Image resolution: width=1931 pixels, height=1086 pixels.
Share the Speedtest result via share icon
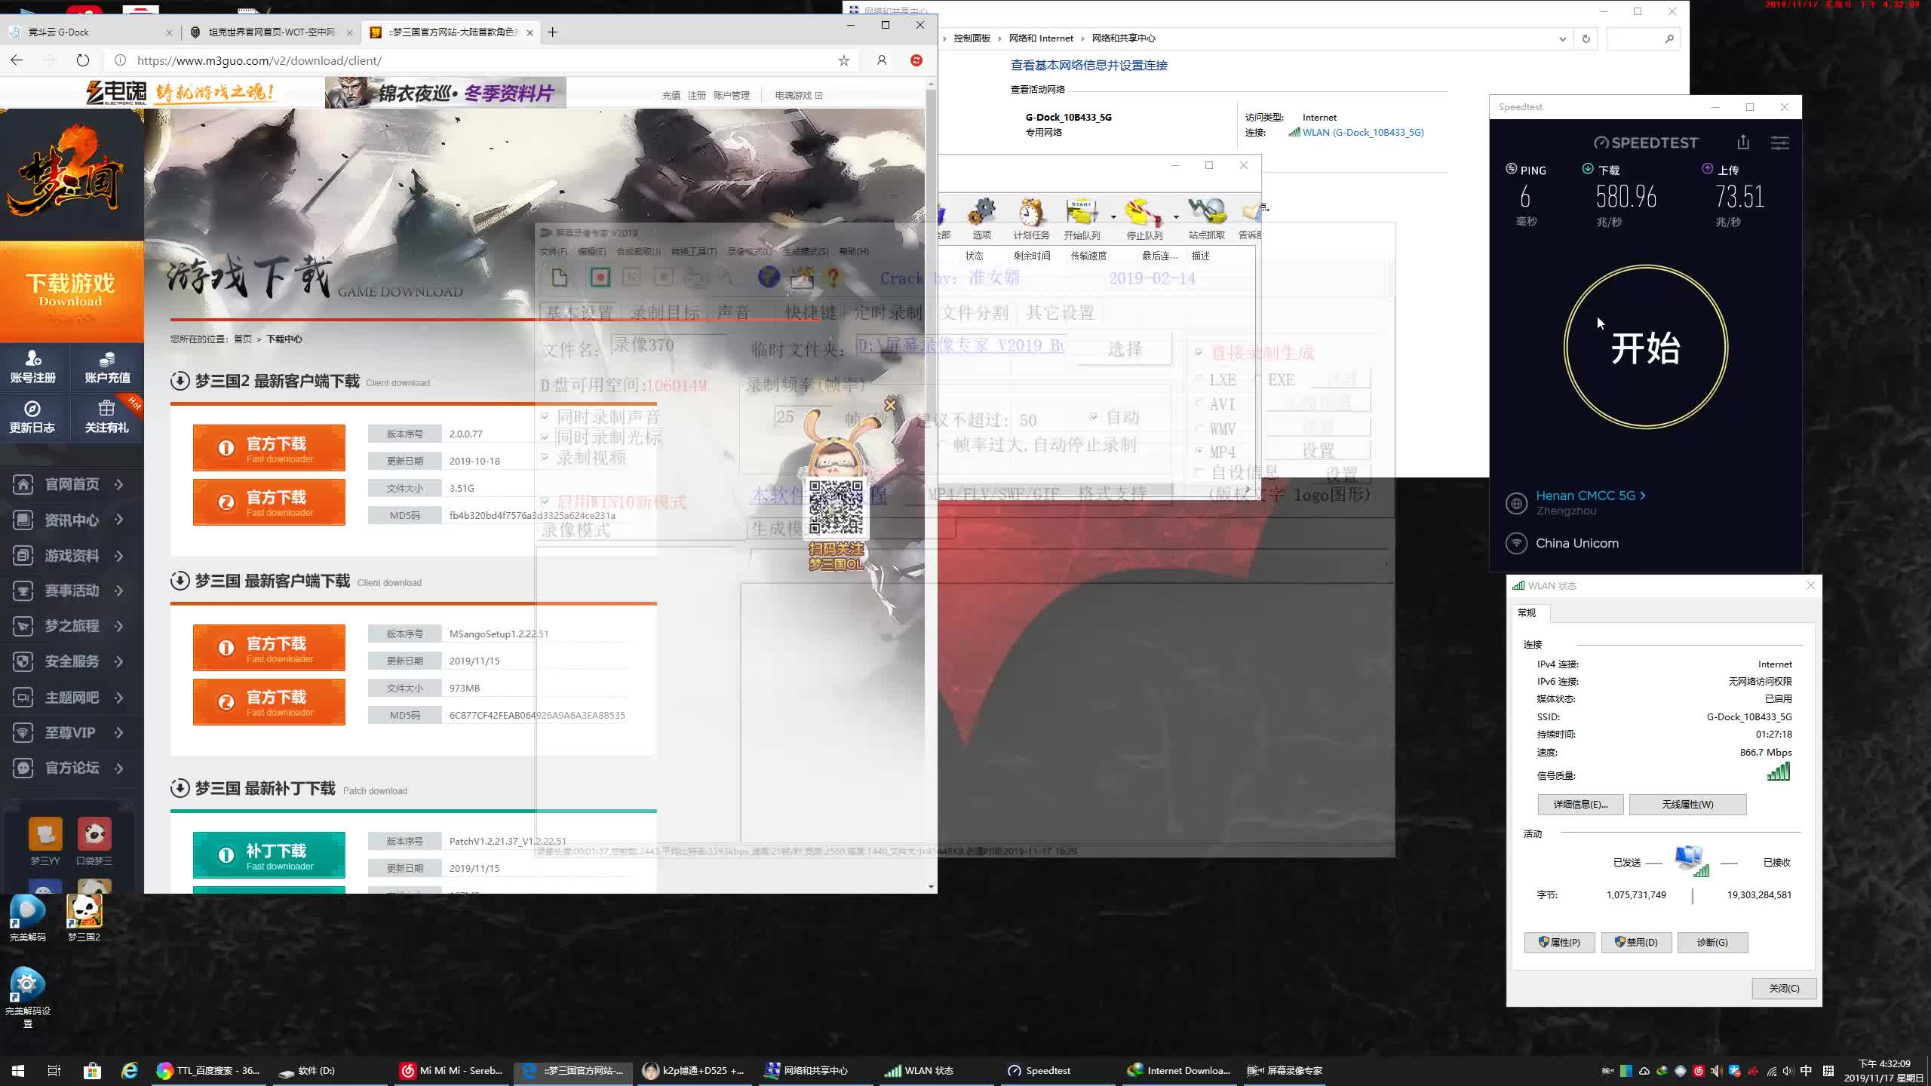tap(1742, 143)
